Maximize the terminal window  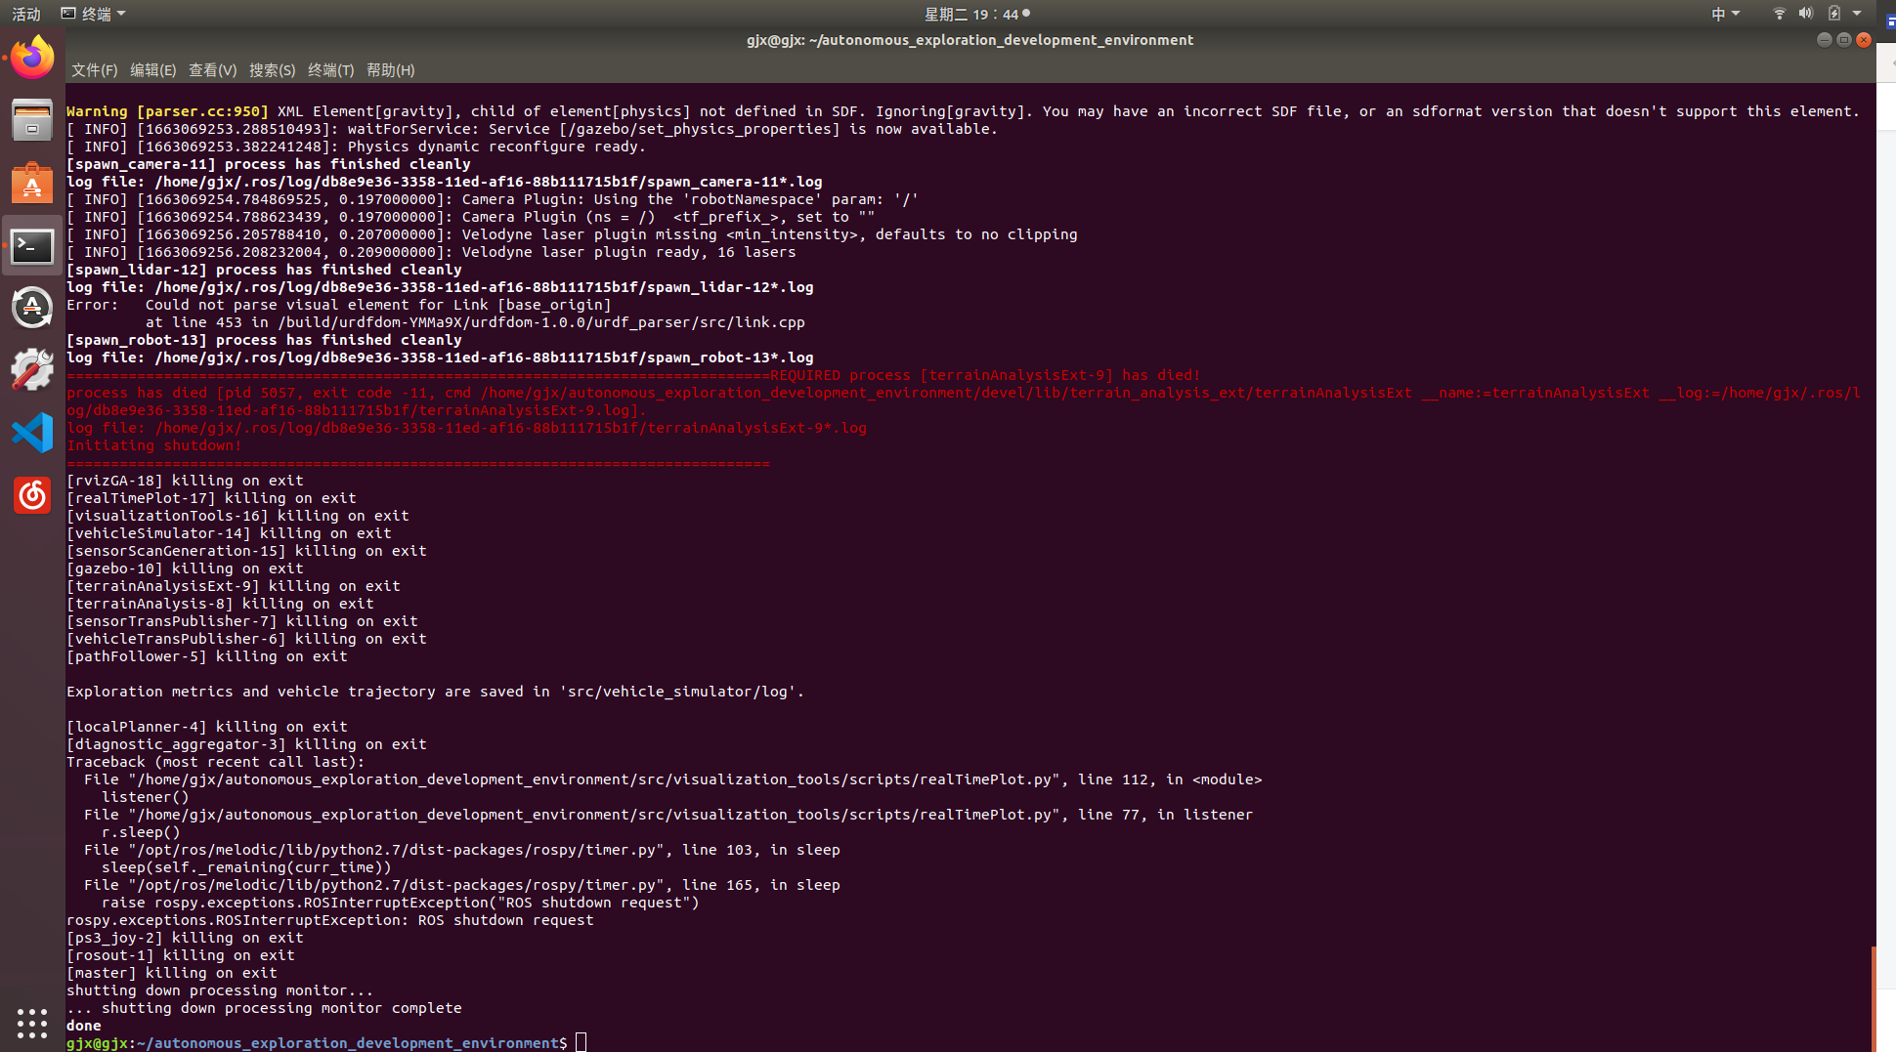[1843, 40]
